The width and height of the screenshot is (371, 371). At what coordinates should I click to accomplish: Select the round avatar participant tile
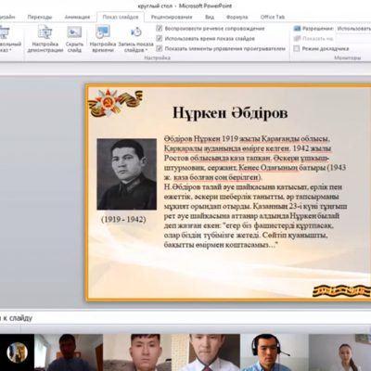point(18,352)
